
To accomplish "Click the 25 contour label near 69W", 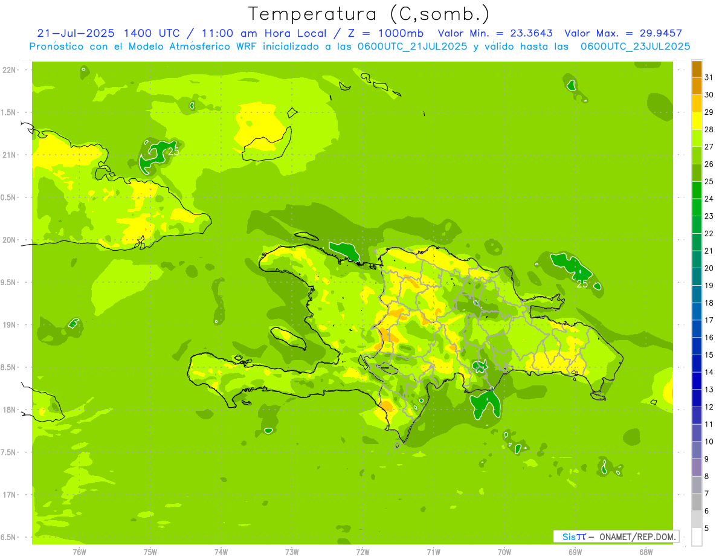I will point(582,283).
